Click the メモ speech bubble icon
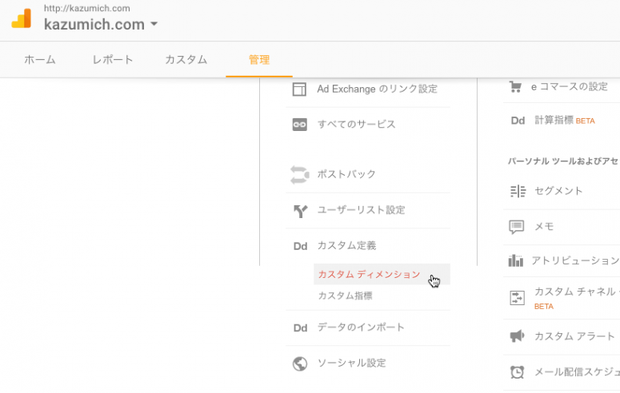620x393 pixels. pos(518,227)
